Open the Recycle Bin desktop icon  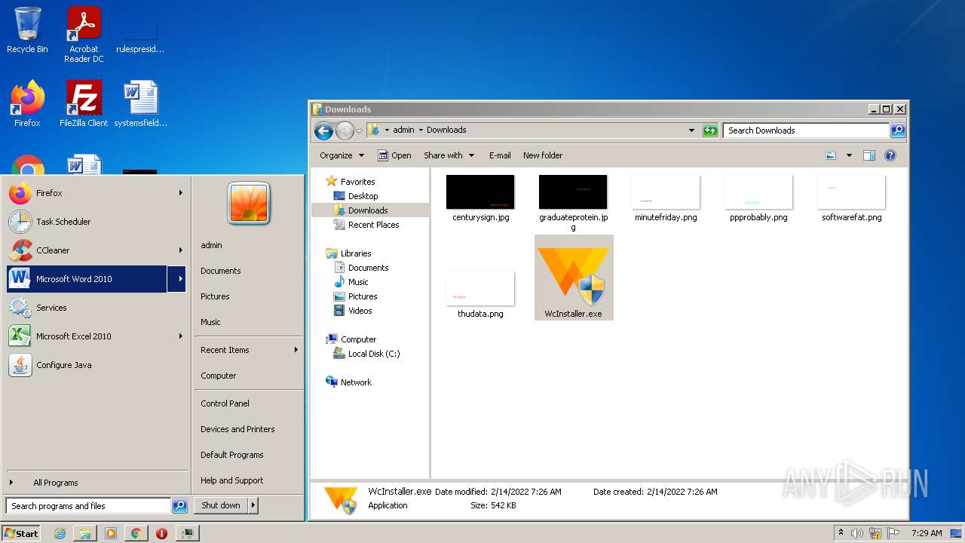tap(27, 30)
